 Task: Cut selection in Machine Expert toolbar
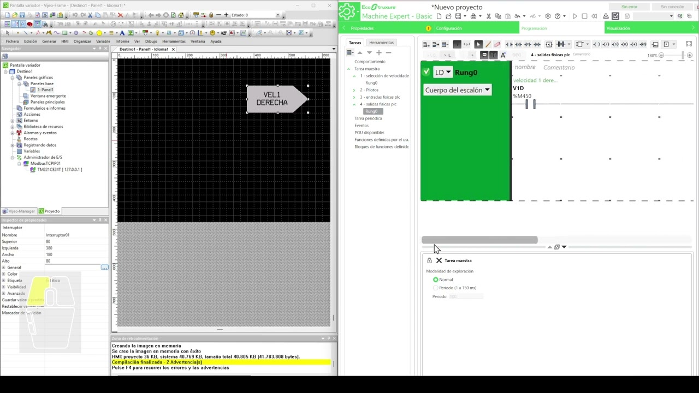click(x=488, y=16)
